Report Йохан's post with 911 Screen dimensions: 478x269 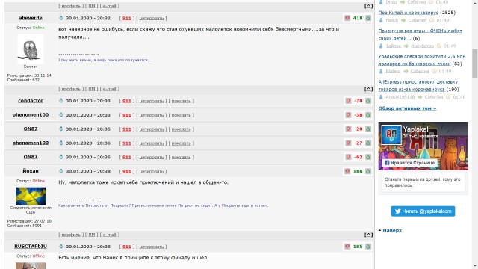coord(127,171)
